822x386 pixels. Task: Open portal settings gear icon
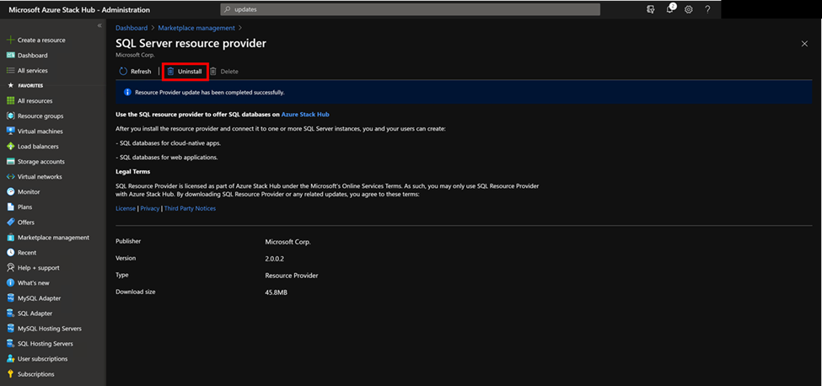click(689, 9)
